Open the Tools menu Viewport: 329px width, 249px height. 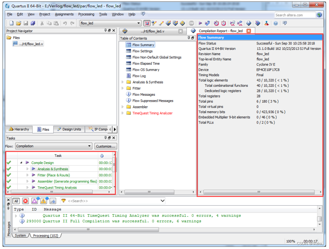click(x=103, y=14)
